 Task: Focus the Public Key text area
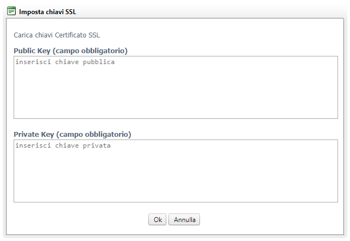(x=176, y=87)
